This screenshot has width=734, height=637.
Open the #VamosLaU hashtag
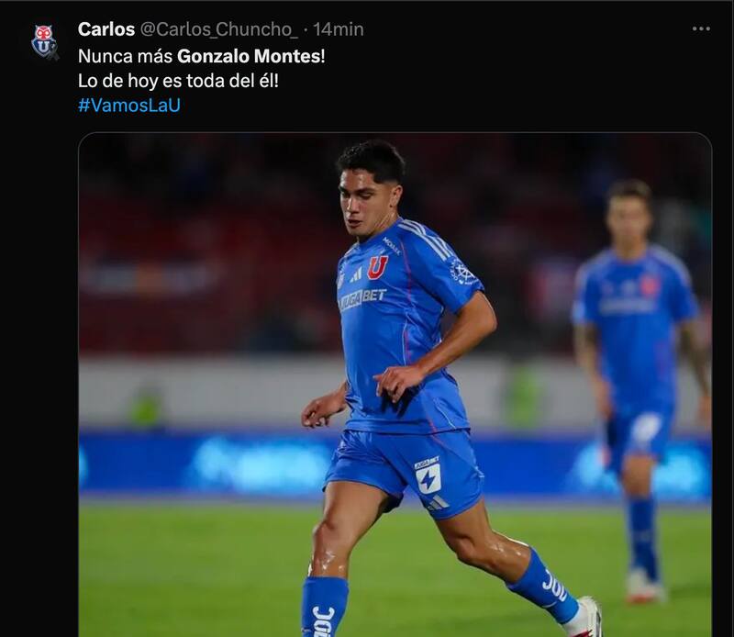click(129, 106)
